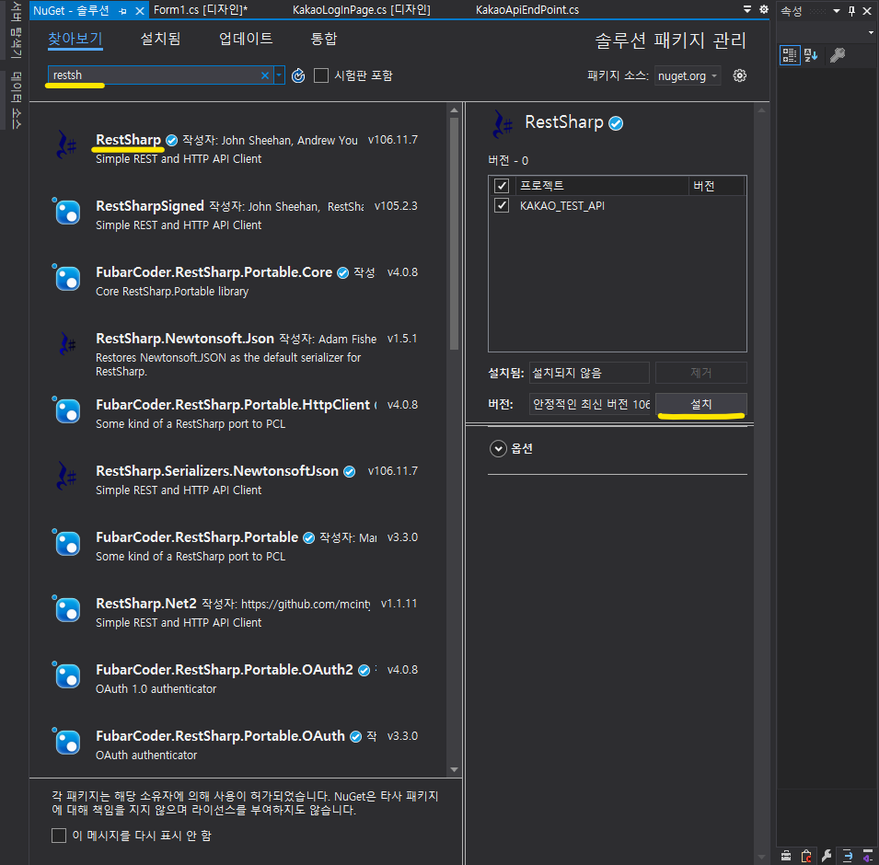
Task: Click the RestSharp package icon in the list
Action: coord(67,144)
